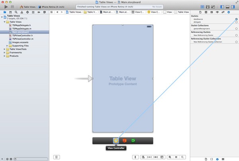Show the version editor
The height and width of the screenshot is (161, 239).
click(213, 7)
